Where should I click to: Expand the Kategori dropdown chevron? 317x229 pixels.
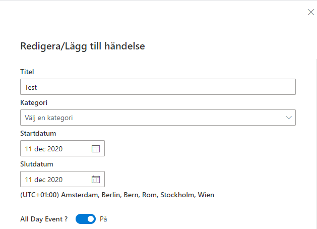point(288,118)
